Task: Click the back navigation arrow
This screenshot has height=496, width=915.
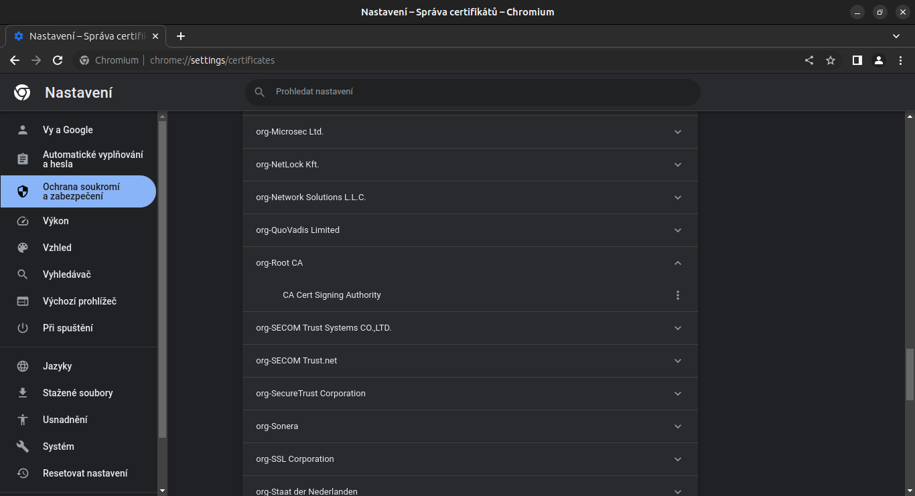Action: pos(15,60)
